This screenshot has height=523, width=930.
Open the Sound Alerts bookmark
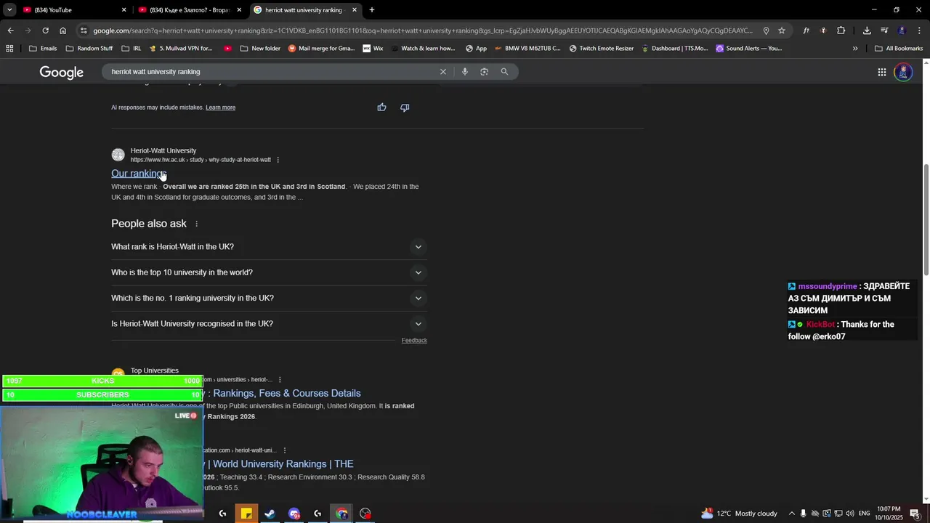coord(749,49)
